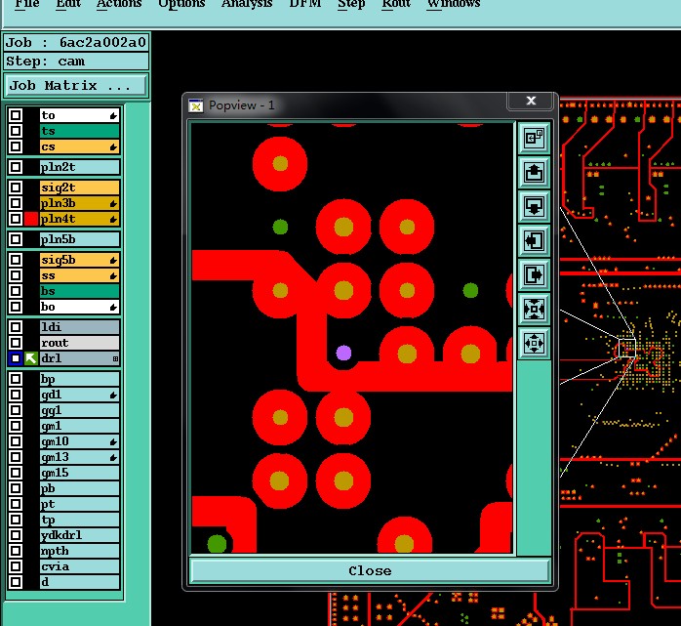Toggle the checkbox for layer pln2t

pyautogui.click(x=16, y=167)
